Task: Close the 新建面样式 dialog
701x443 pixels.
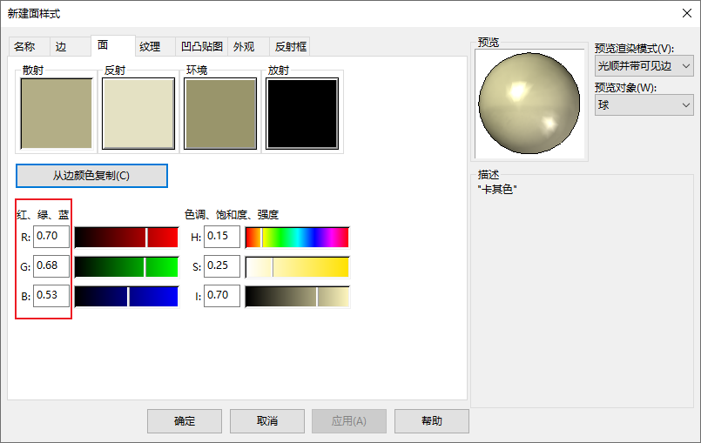Action: click(687, 13)
